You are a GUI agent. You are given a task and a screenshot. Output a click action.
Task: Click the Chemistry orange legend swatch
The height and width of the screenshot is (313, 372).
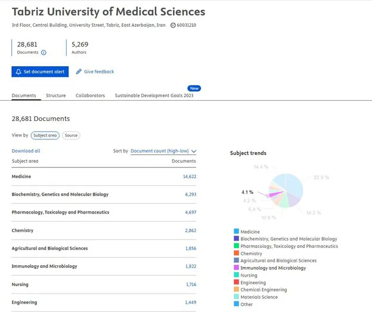coord(236,253)
